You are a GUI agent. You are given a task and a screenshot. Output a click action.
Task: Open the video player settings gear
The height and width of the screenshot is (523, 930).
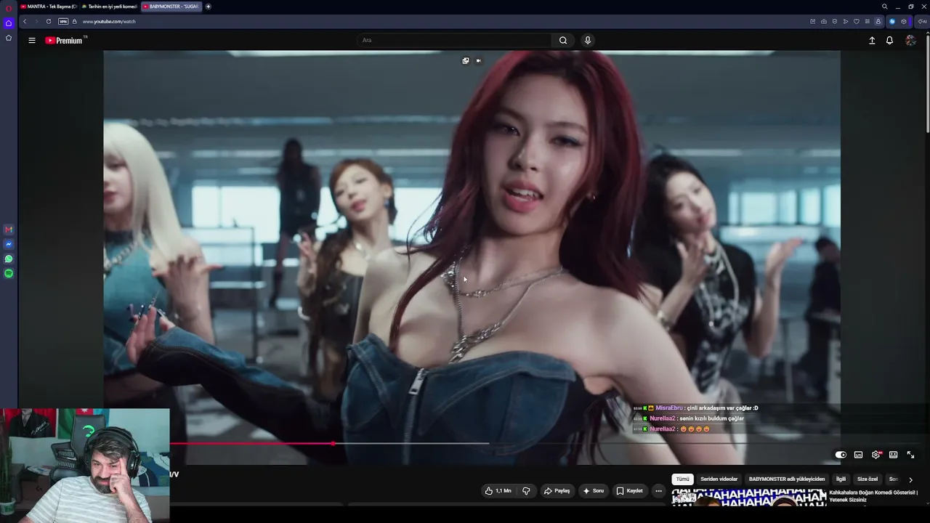click(x=876, y=455)
